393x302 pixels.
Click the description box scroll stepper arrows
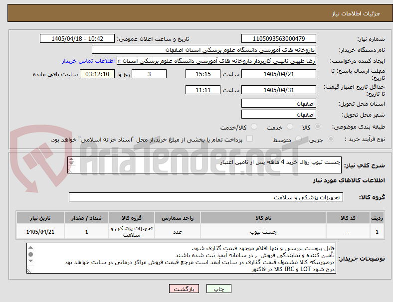tap(71, 161)
